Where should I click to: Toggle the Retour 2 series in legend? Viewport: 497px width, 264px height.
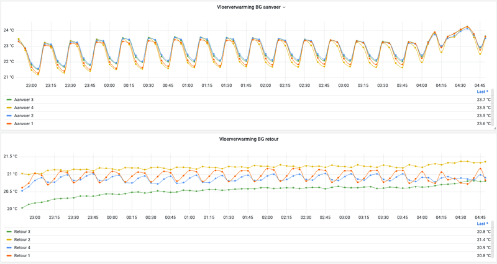22,240
